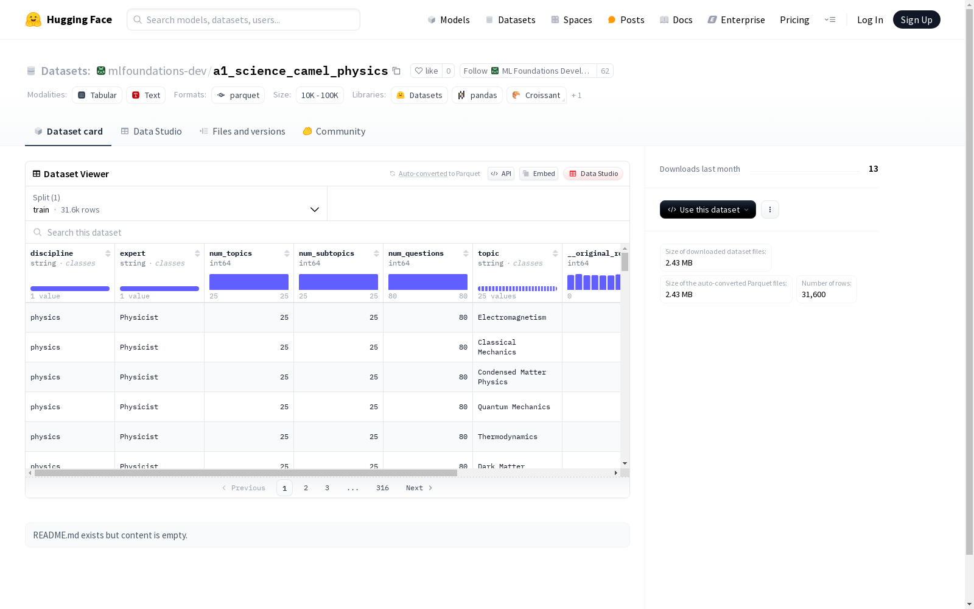
Task: Click the num_questions histogram bar
Action: coord(428,282)
